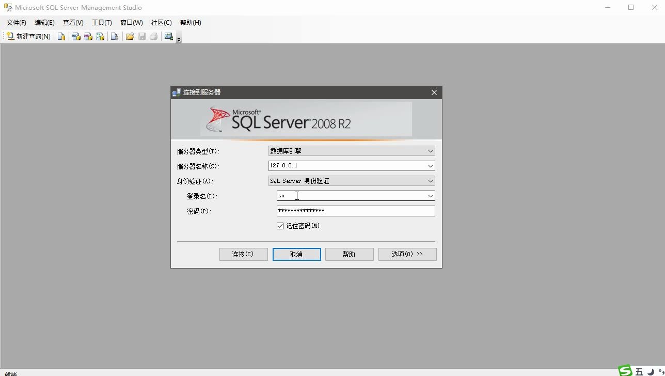Screen dimensions: 665x376
Task: Open the 查看(V) menu
Action: tap(73, 23)
